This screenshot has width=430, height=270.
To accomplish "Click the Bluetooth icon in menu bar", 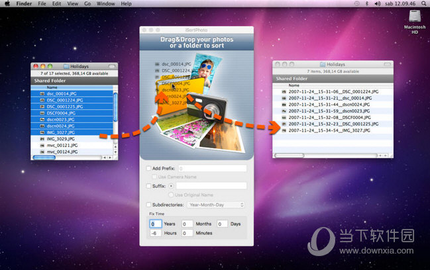I will click(367, 3).
